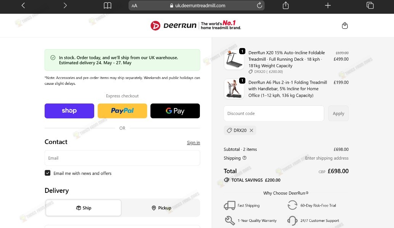Remove the DRX20 discount tag

(251, 130)
